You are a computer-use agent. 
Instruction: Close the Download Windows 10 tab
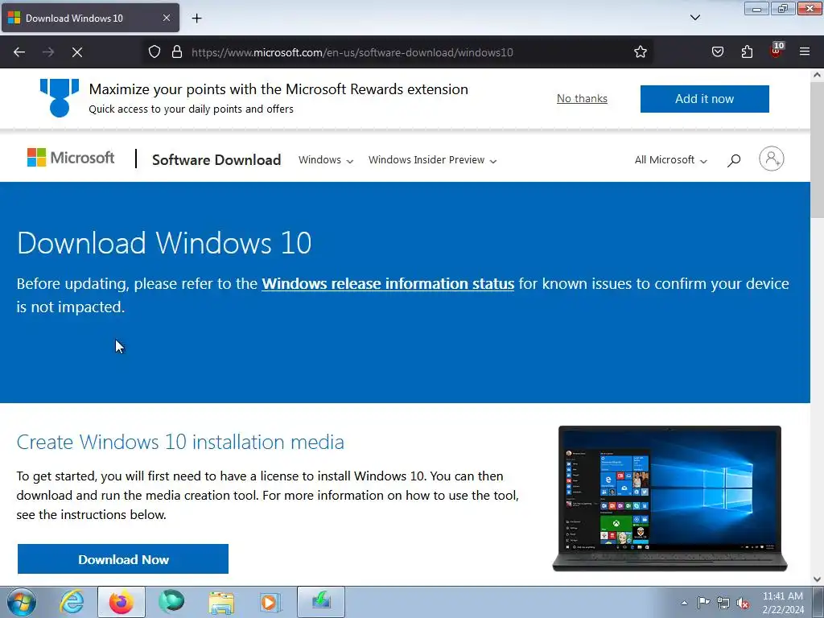[x=166, y=18]
